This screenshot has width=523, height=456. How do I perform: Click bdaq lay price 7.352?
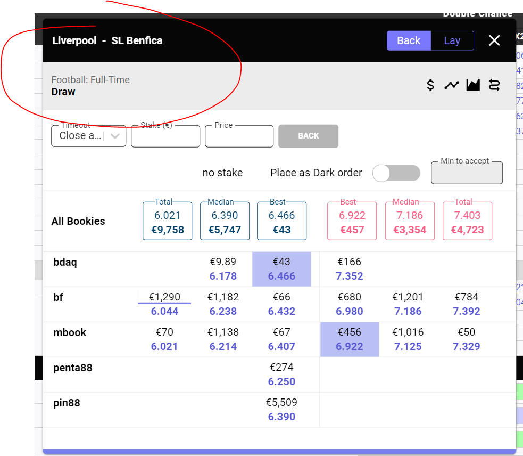tap(349, 276)
